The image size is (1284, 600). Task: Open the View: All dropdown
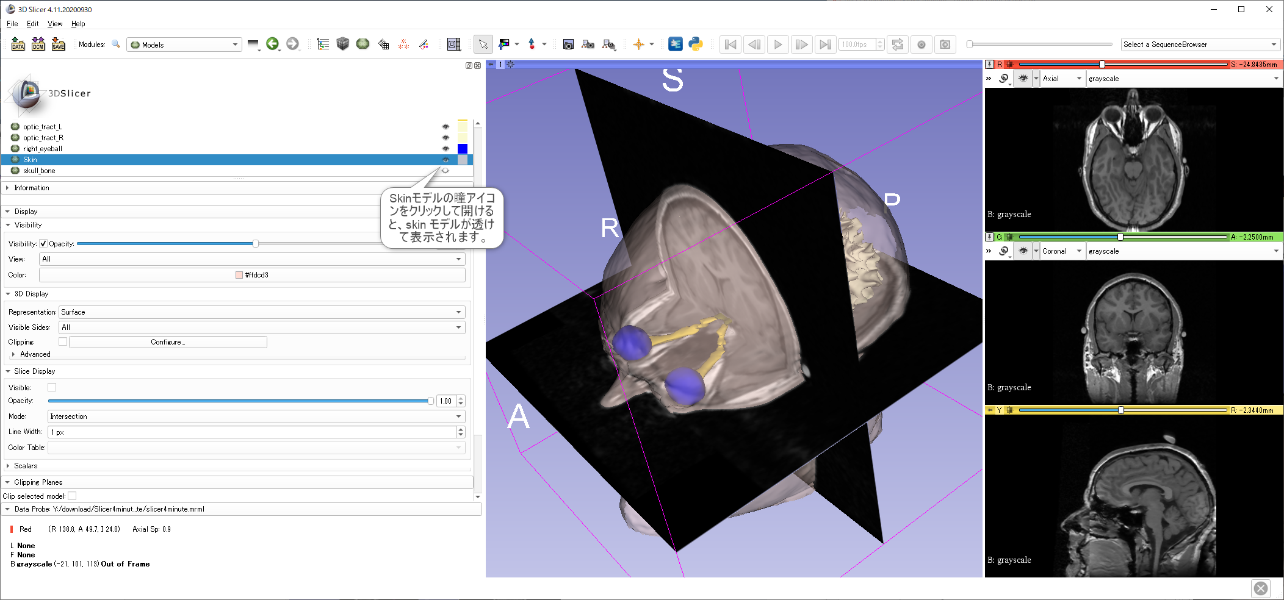[252, 259]
